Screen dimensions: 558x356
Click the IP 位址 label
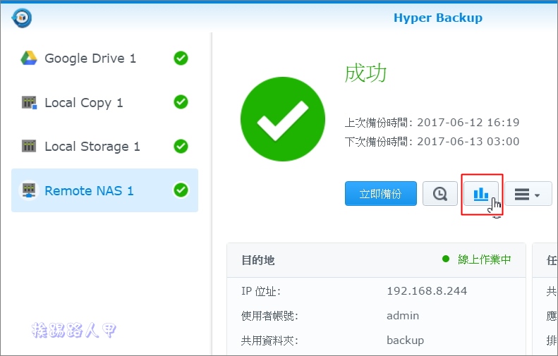pyautogui.click(x=261, y=291)
